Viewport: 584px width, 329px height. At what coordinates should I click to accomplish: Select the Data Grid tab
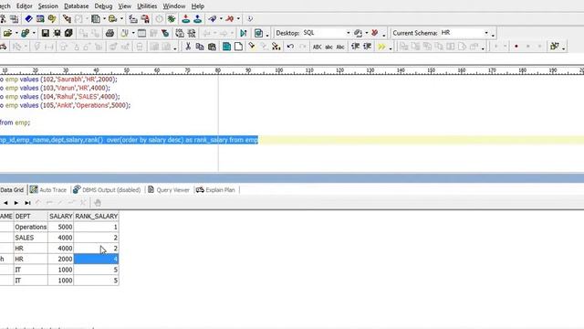[12, 190]
